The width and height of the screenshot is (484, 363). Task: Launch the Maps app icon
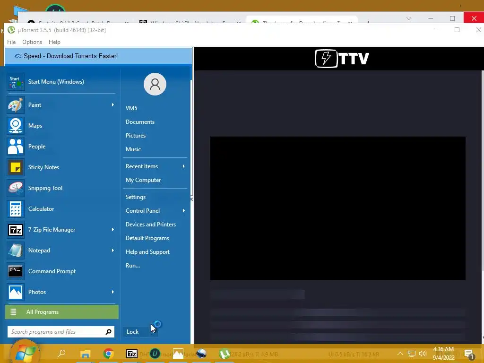(16, 126)
